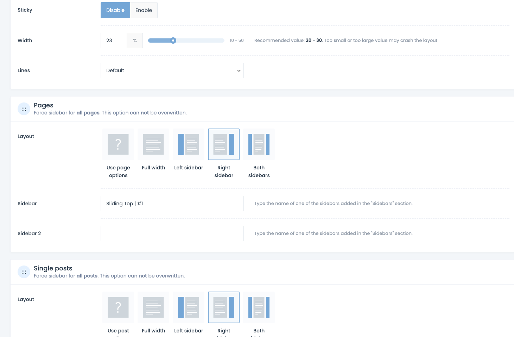Choose Right sidebar layout icon for Pages
Viewport: 514px width, 337px height.
click(x=224, y=144)
